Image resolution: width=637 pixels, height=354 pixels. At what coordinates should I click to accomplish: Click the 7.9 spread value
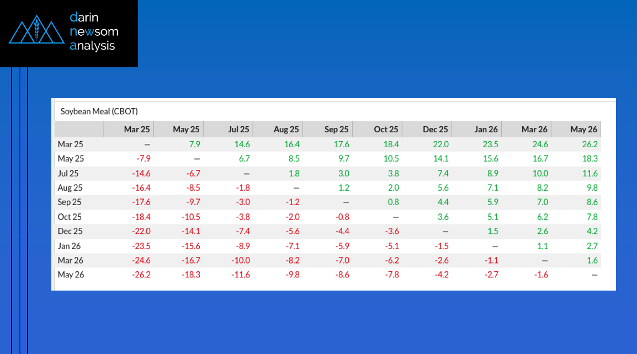coord(195,144)
